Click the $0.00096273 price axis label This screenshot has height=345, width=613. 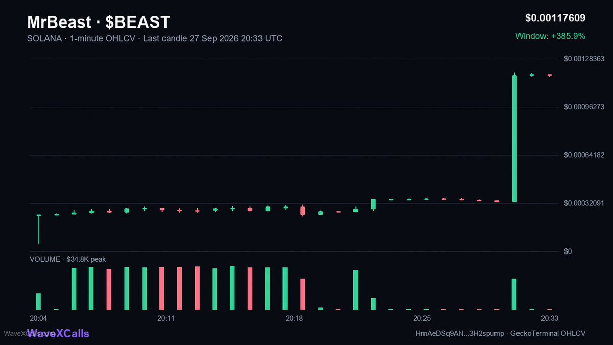584,107
